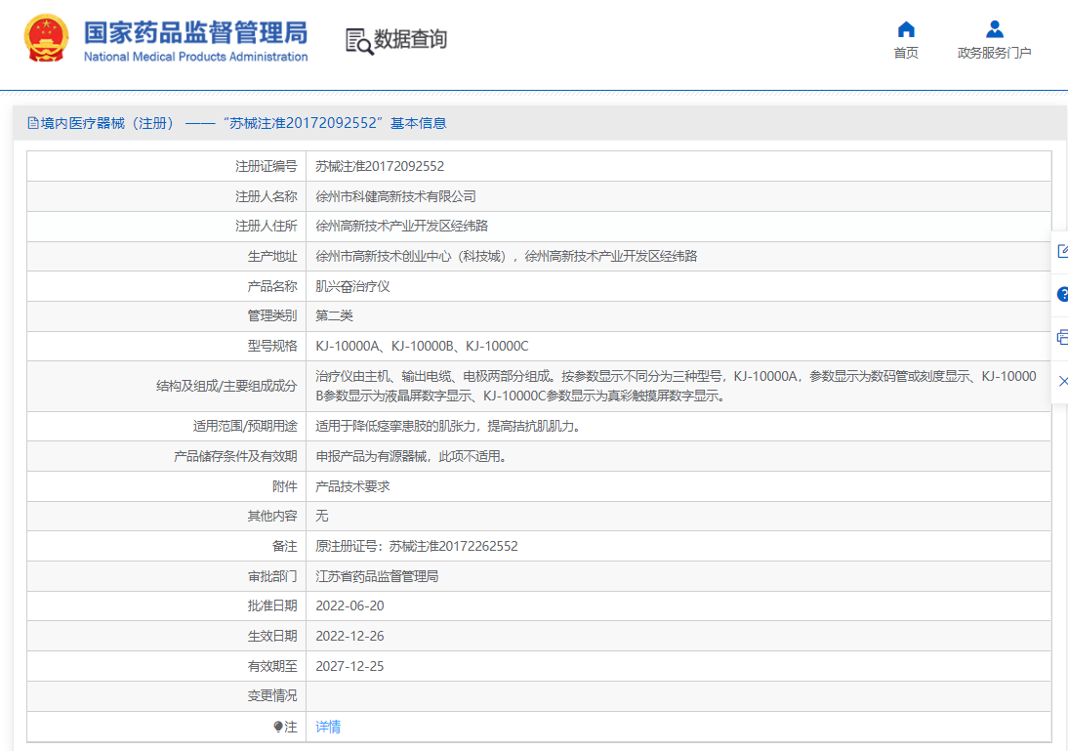Click the document icon before 境内医疗器械
Viewport: 1068px width, 751px height.
coord(32,123)
